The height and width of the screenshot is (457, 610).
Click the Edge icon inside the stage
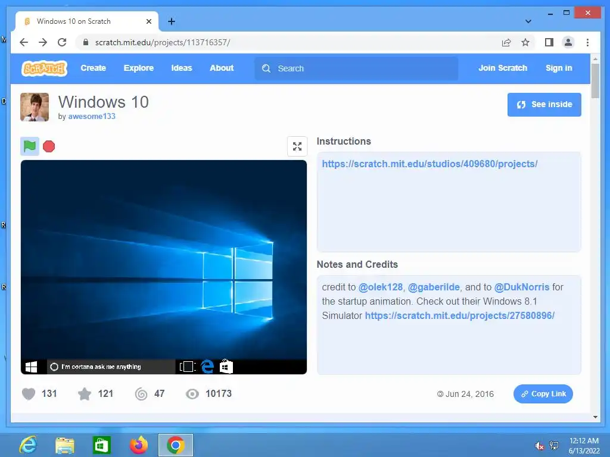(x=207, y=367)
